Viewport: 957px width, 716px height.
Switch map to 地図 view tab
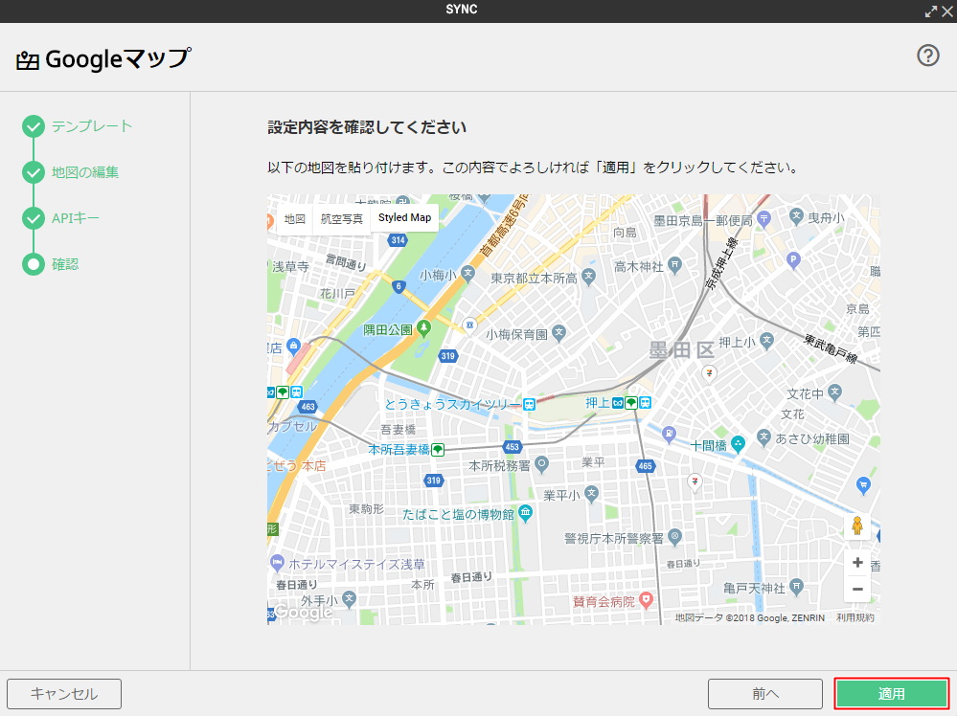(295, 218)
